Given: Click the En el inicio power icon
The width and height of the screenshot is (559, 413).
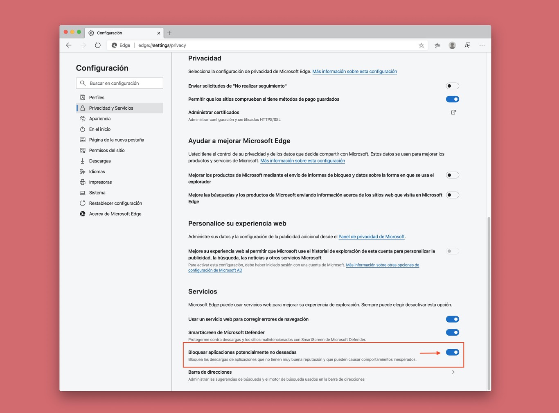Looking at the screenshot, I should coord(83,129).
